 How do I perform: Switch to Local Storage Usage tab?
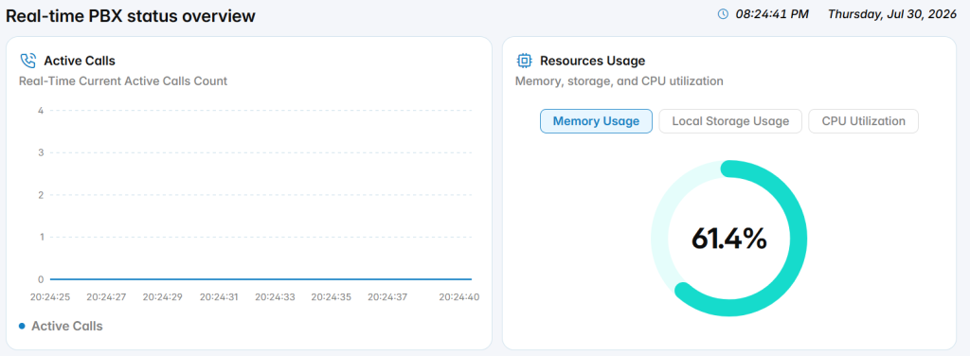730,121
